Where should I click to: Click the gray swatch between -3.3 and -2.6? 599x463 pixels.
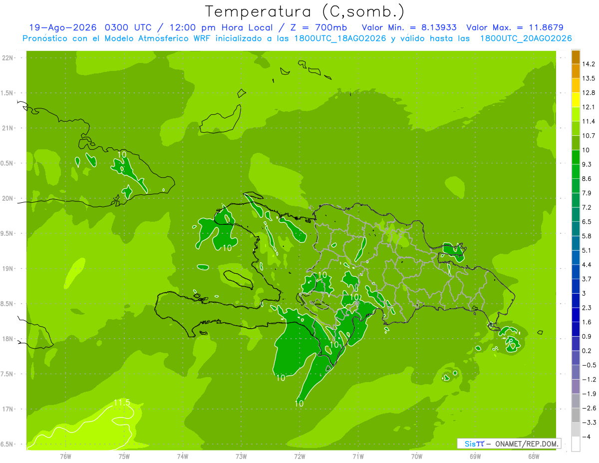[x=576, y=415]
